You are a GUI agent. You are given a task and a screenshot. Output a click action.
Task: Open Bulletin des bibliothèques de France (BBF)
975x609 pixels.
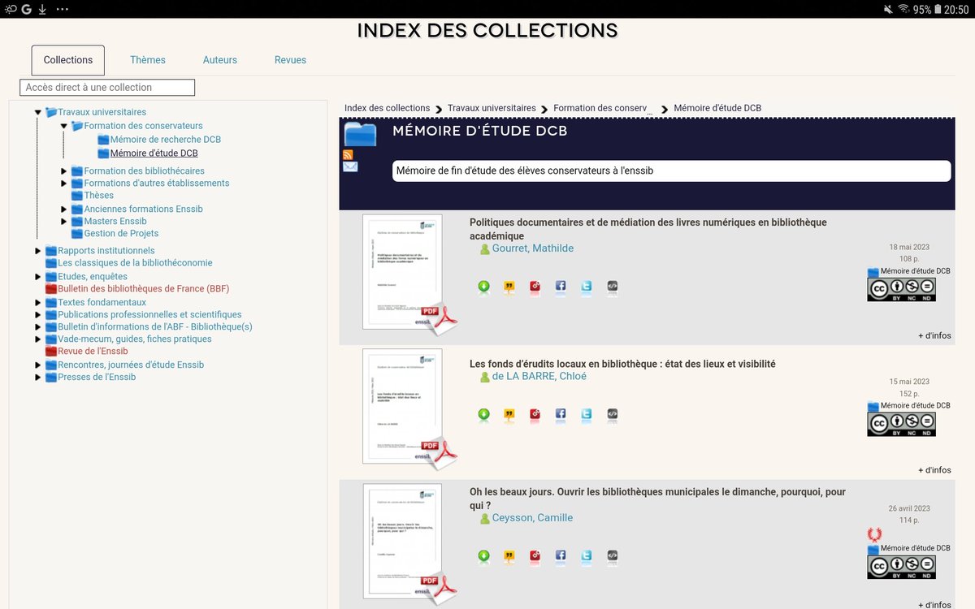pyautogui.click(x=144, y=289)
